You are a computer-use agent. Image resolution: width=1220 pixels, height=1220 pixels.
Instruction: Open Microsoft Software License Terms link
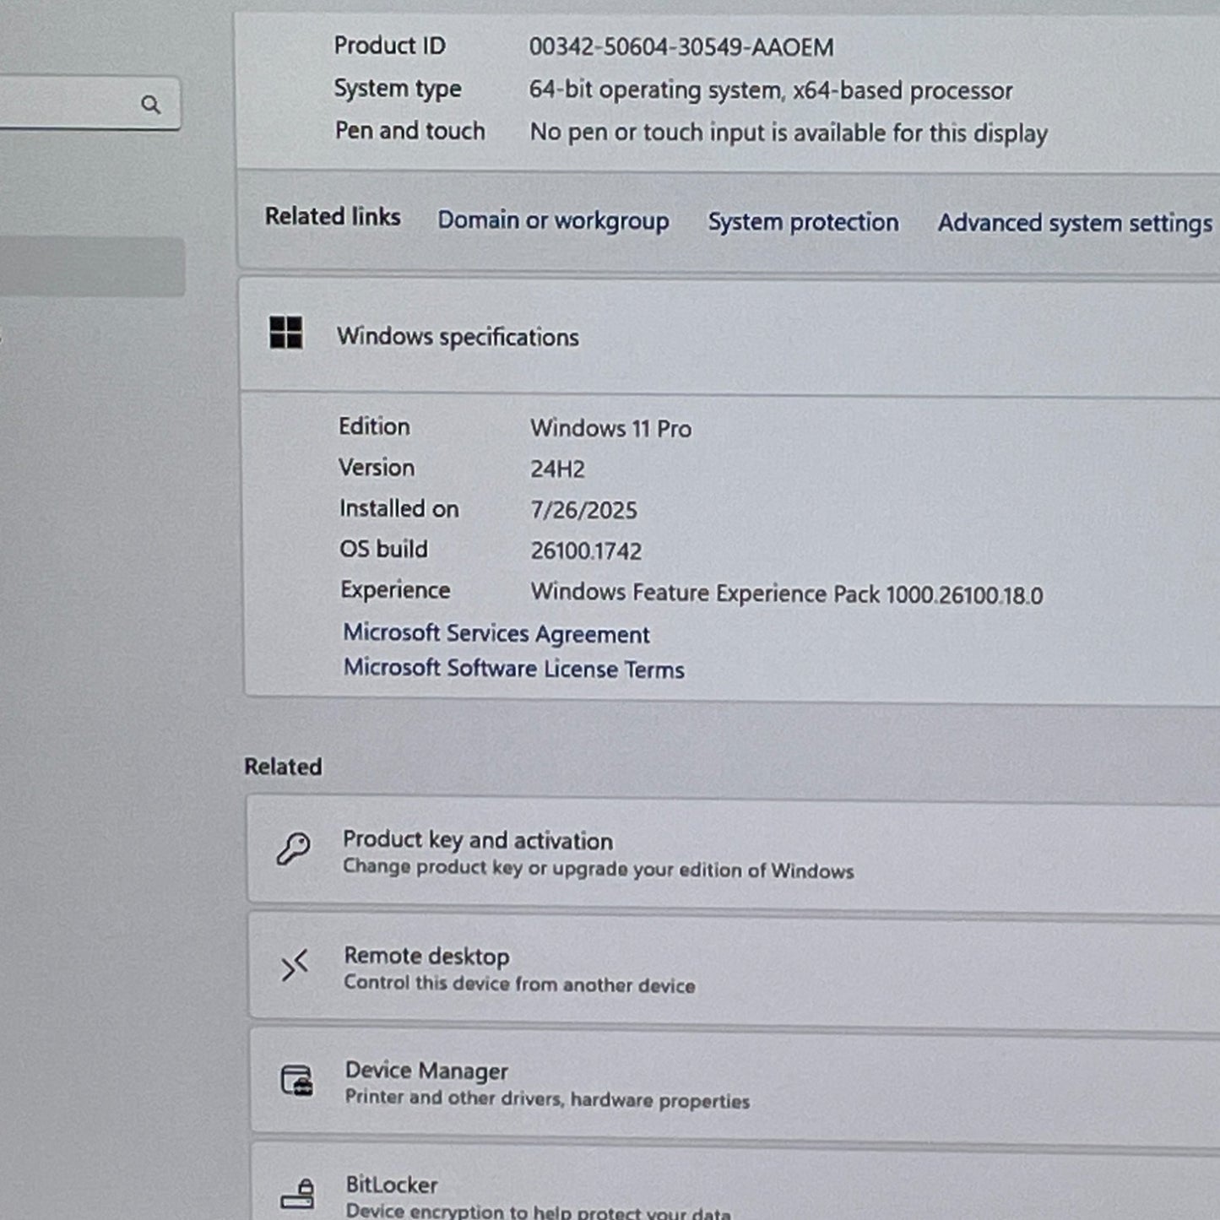point(513,669)
